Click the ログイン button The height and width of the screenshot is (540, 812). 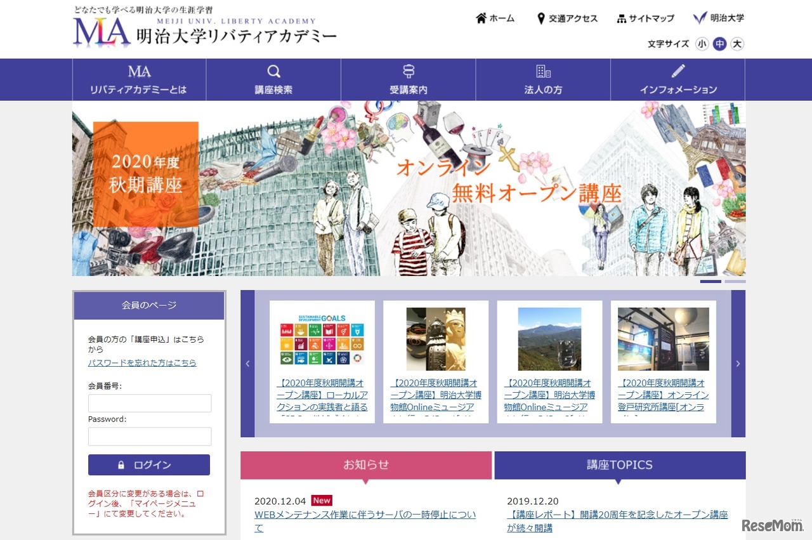[149, 465]
